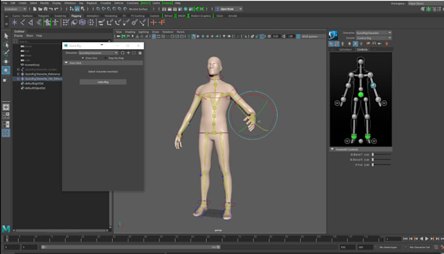Open the Shading menu in viewport
Screen dimensions: 444x254
(130, 32)
